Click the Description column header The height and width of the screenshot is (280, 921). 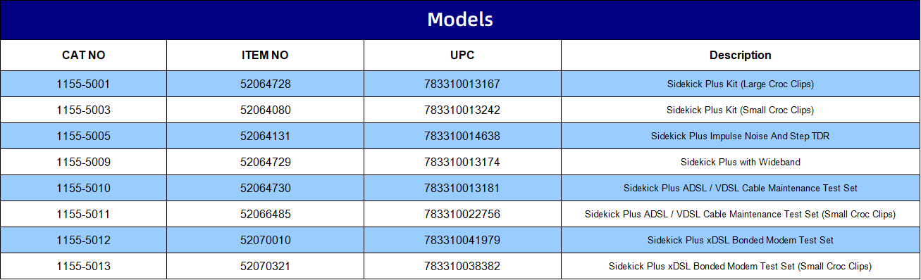[741, 55]
